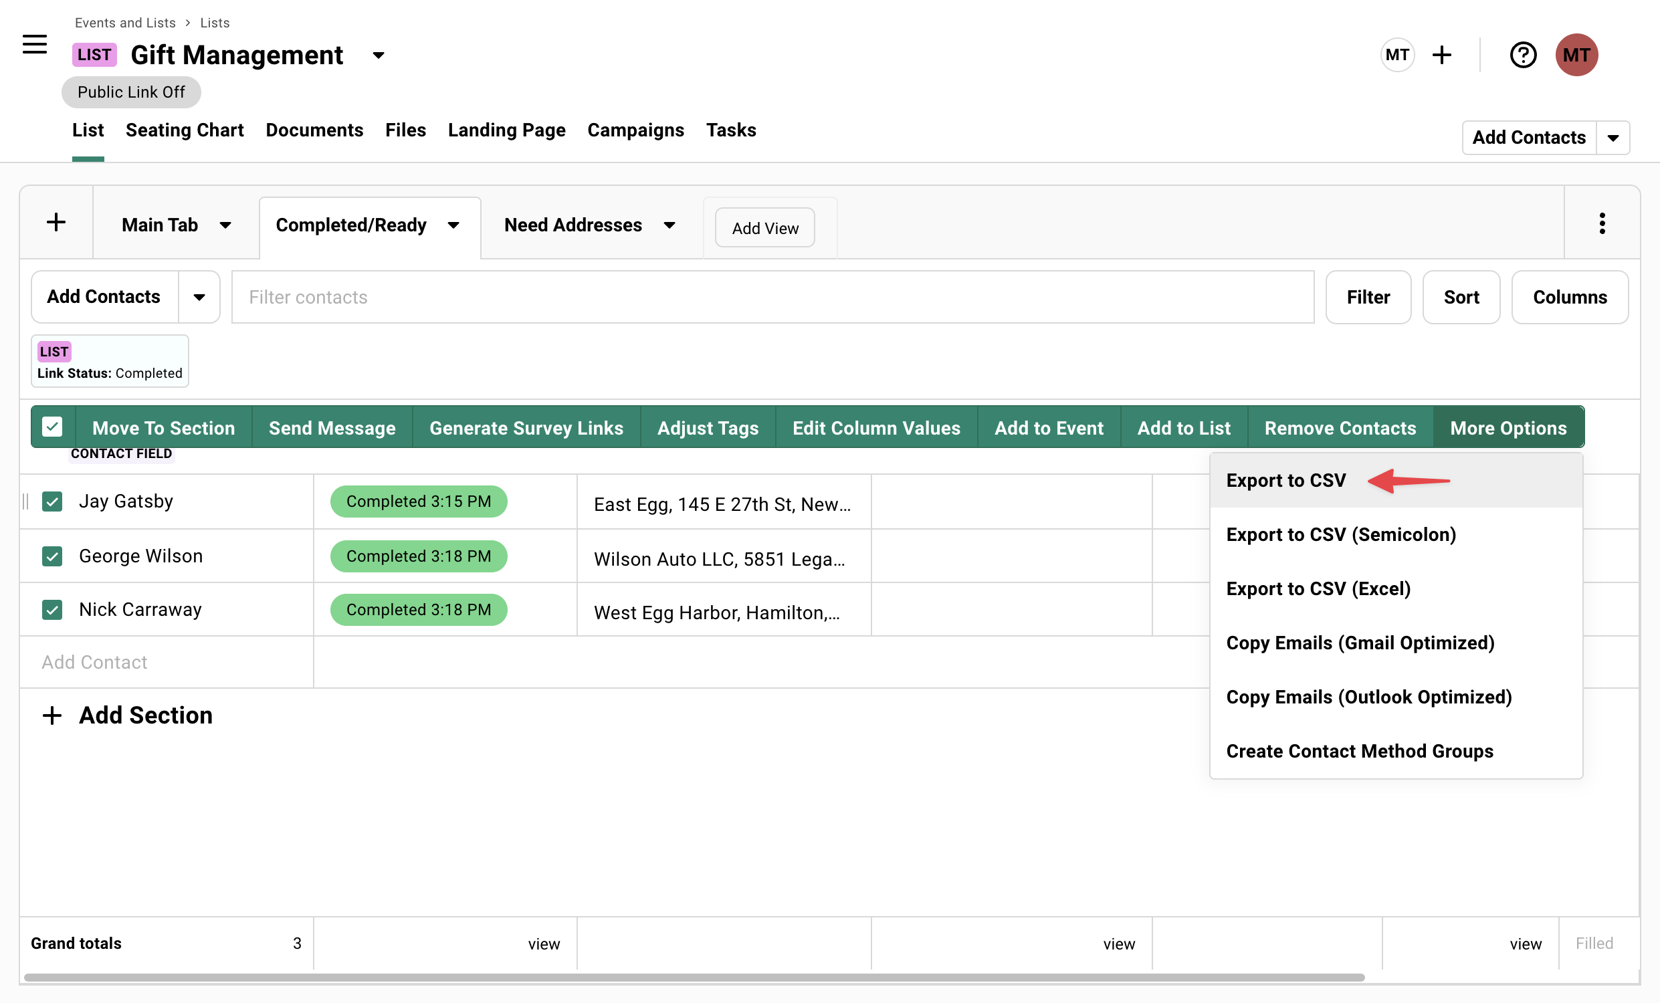Screen dimensions: 1660x1003
Task: Click the small white MT circle badge
Action: (x=1397, y=55)
